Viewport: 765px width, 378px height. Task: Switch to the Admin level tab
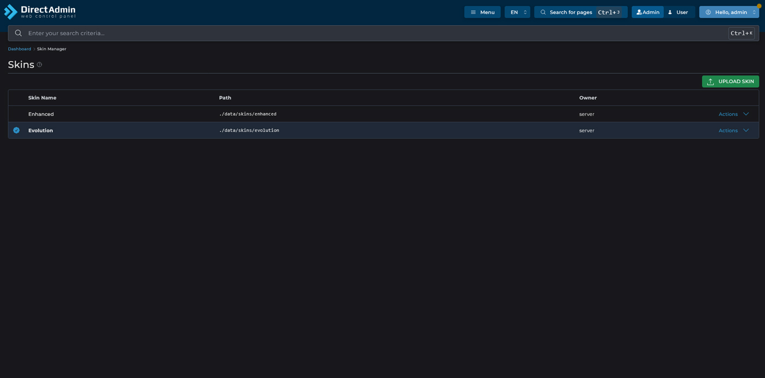pyautogui.click(x=647, y=11)
